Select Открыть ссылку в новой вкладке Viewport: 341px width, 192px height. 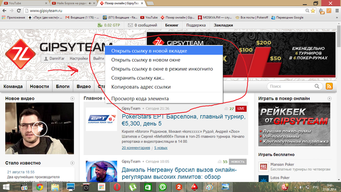tap(164, 51)
